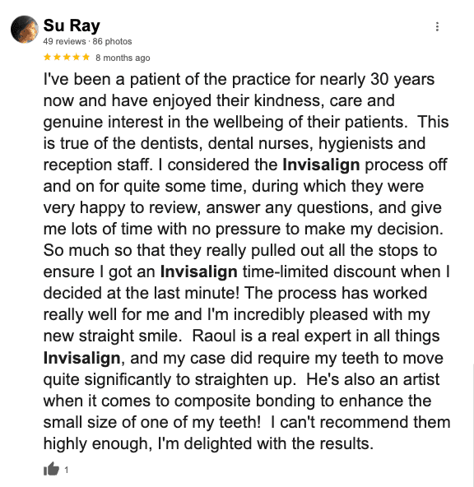Open Su Ray's profile picture

(x=25, y=29)
